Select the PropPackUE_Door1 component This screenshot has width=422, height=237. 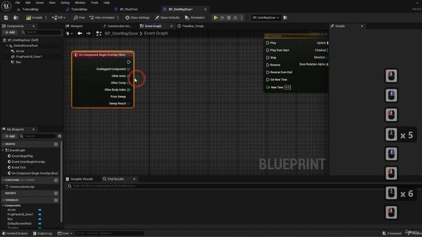pos(29,57)
